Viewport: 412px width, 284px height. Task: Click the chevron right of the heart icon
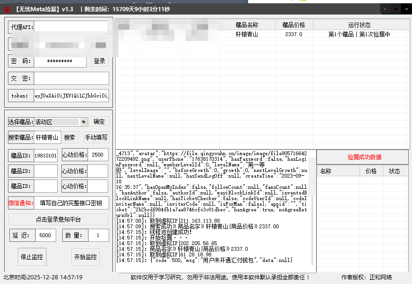(x=406, y=8)
